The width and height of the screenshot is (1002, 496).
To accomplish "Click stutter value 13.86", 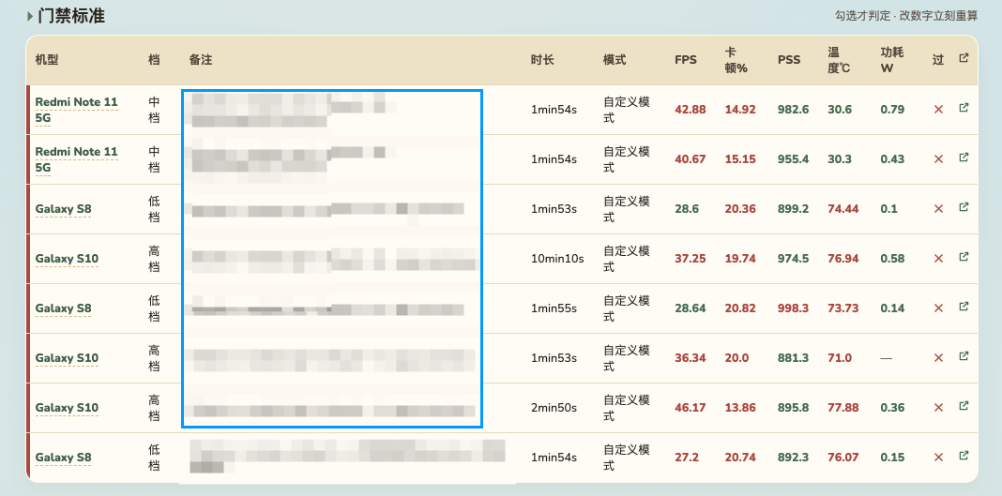I will click(740, 409).
